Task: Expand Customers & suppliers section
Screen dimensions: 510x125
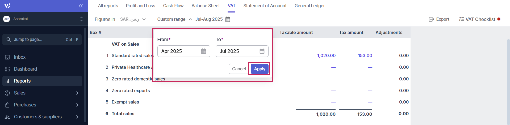Action: (77, 117)
